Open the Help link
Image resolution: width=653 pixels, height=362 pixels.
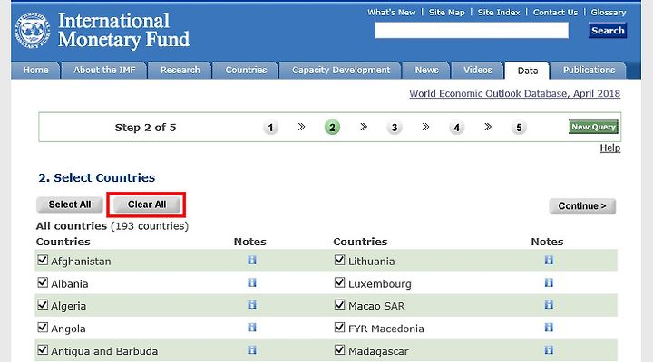[x=610, y=148]
